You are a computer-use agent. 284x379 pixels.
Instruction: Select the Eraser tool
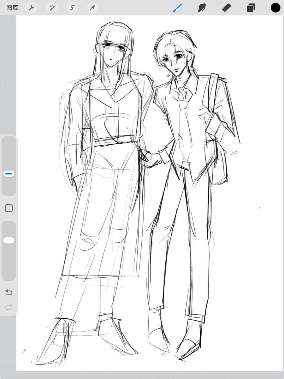(x=227, y=8)
